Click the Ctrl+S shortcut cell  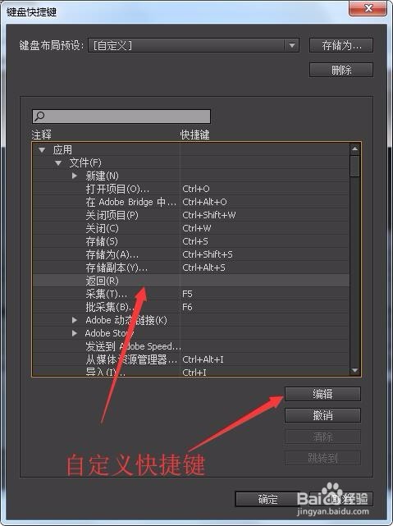pyautogui.click(x=195, y=241)
